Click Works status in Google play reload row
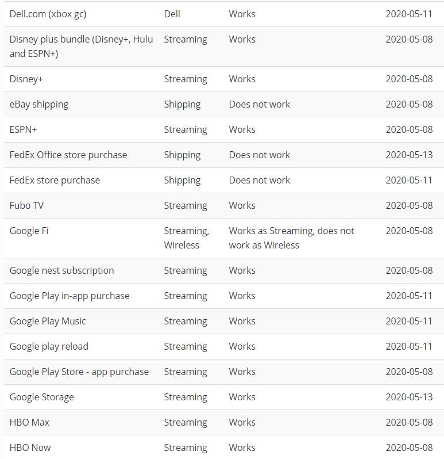 point(242,347)
